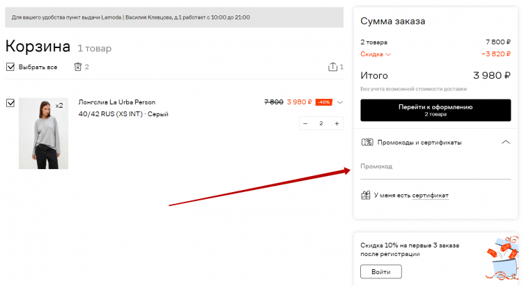Click the plus icon to increase quantity
Screen dimensions: 524x286
(x=337, y=123)
